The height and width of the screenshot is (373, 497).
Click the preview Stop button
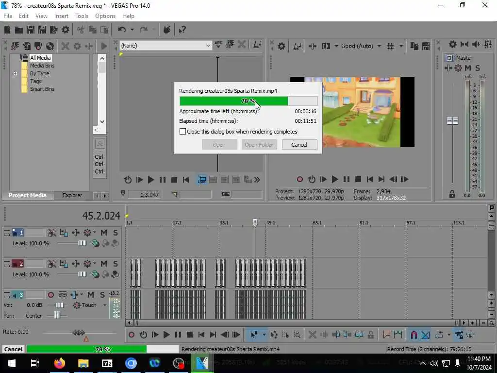(358, 180)
